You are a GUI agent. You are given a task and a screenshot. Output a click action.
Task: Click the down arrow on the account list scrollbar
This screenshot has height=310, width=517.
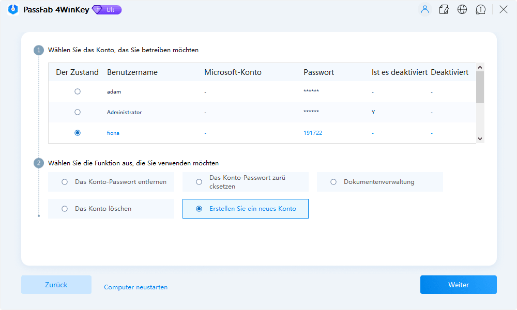click(x=480, y=138)
